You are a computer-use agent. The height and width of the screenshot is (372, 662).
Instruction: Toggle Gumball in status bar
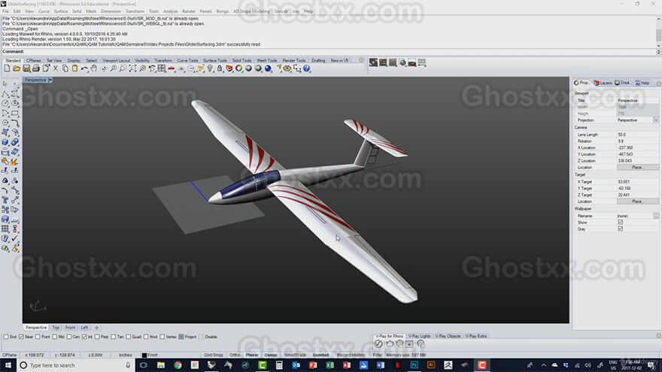(320, 355)
